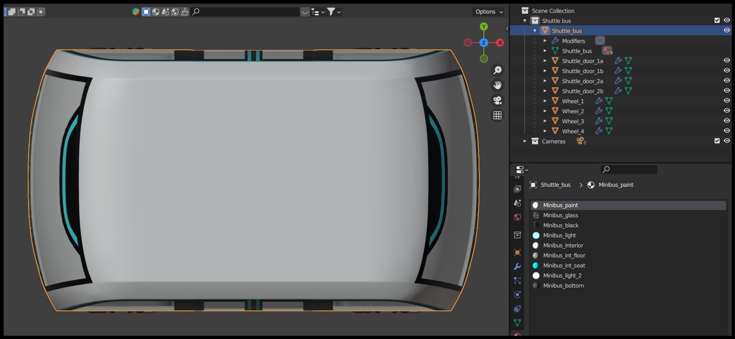
Task: Open the Object Constraints properties tab icon
Action: point(517,309)
